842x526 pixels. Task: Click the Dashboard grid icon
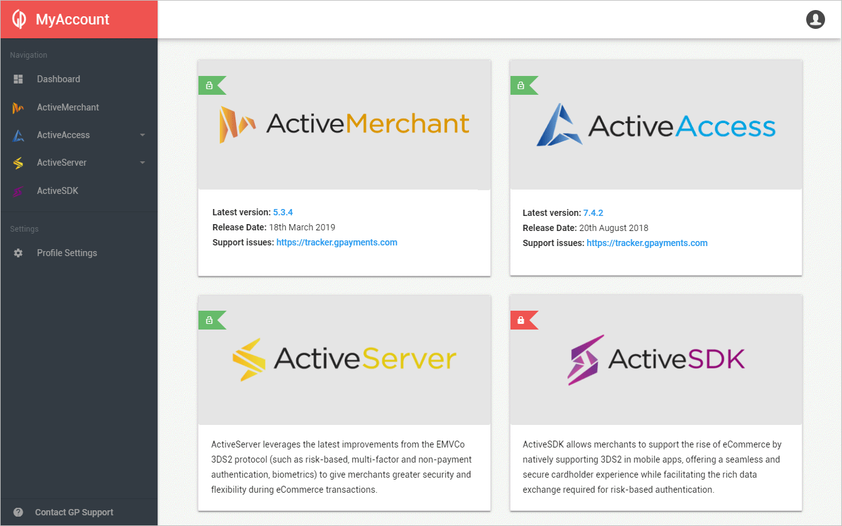(18, 78)
